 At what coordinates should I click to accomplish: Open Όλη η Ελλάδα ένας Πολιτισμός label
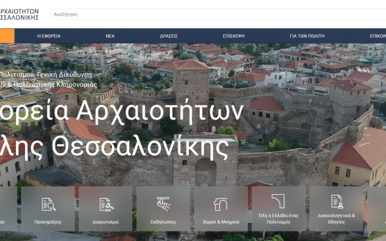(x=279, y=219)
